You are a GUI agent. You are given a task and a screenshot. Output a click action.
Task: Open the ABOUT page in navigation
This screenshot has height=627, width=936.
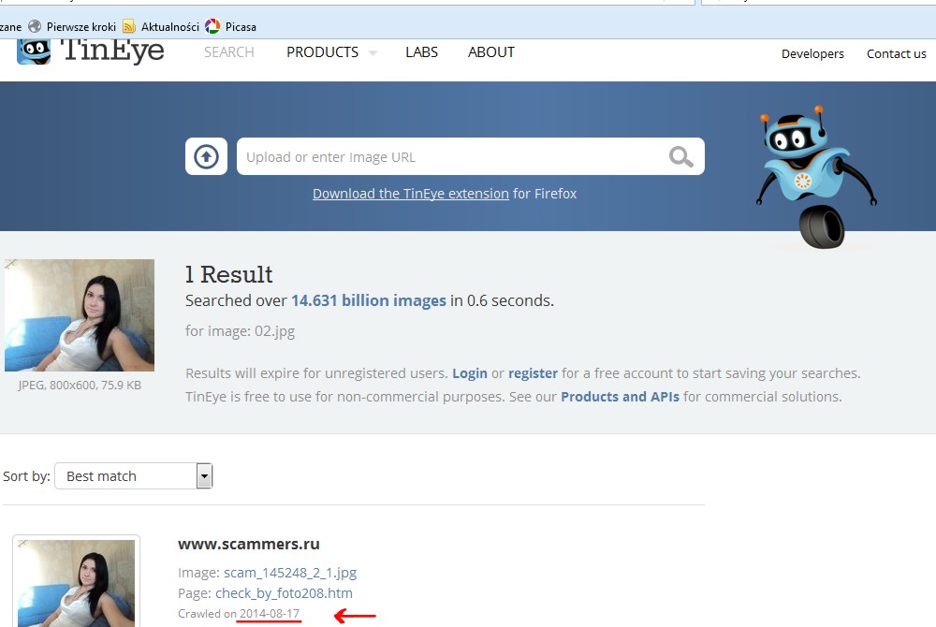[491, 52]
